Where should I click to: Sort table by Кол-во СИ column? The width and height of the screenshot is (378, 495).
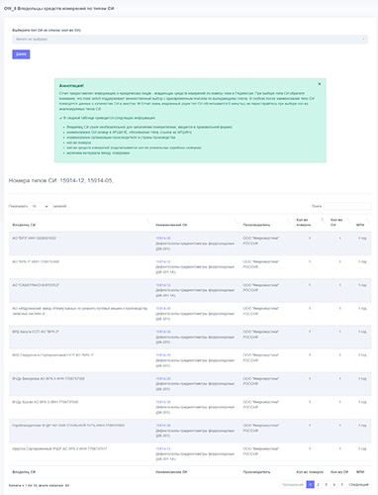tap(340, 223)
